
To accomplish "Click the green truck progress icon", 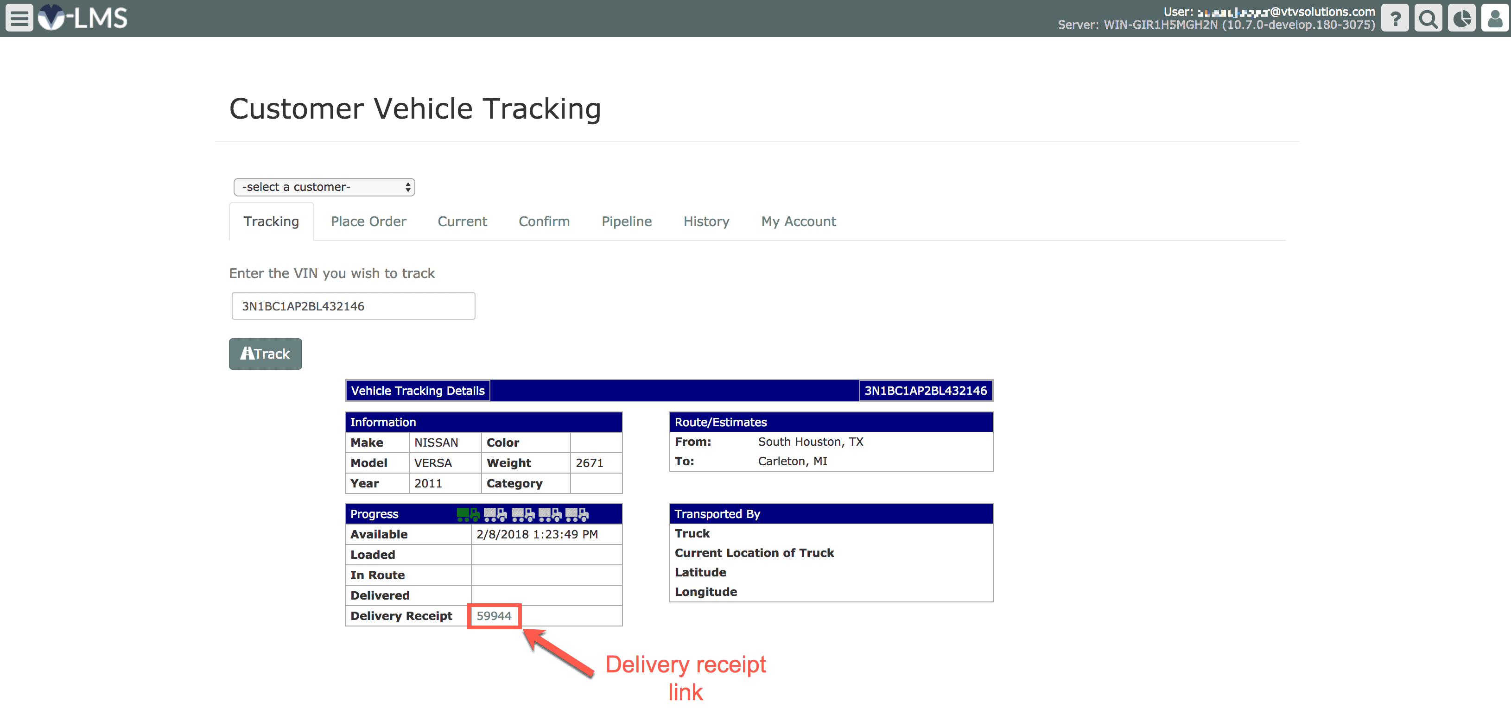I will point(468,515).
